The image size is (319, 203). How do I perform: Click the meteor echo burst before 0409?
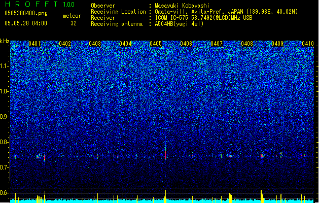coord(262,156)
